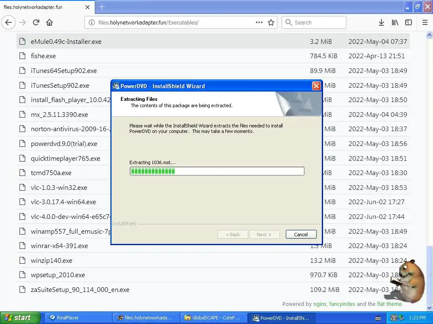Open the mx_2.5.11.3390.exe link
The height and width of the screenshot is (324, 433).
[x=59, y=115]
